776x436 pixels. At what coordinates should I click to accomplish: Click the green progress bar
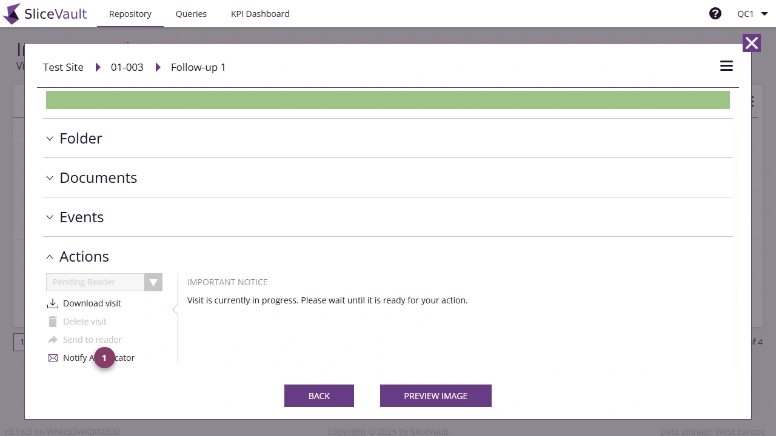point(388,99)
